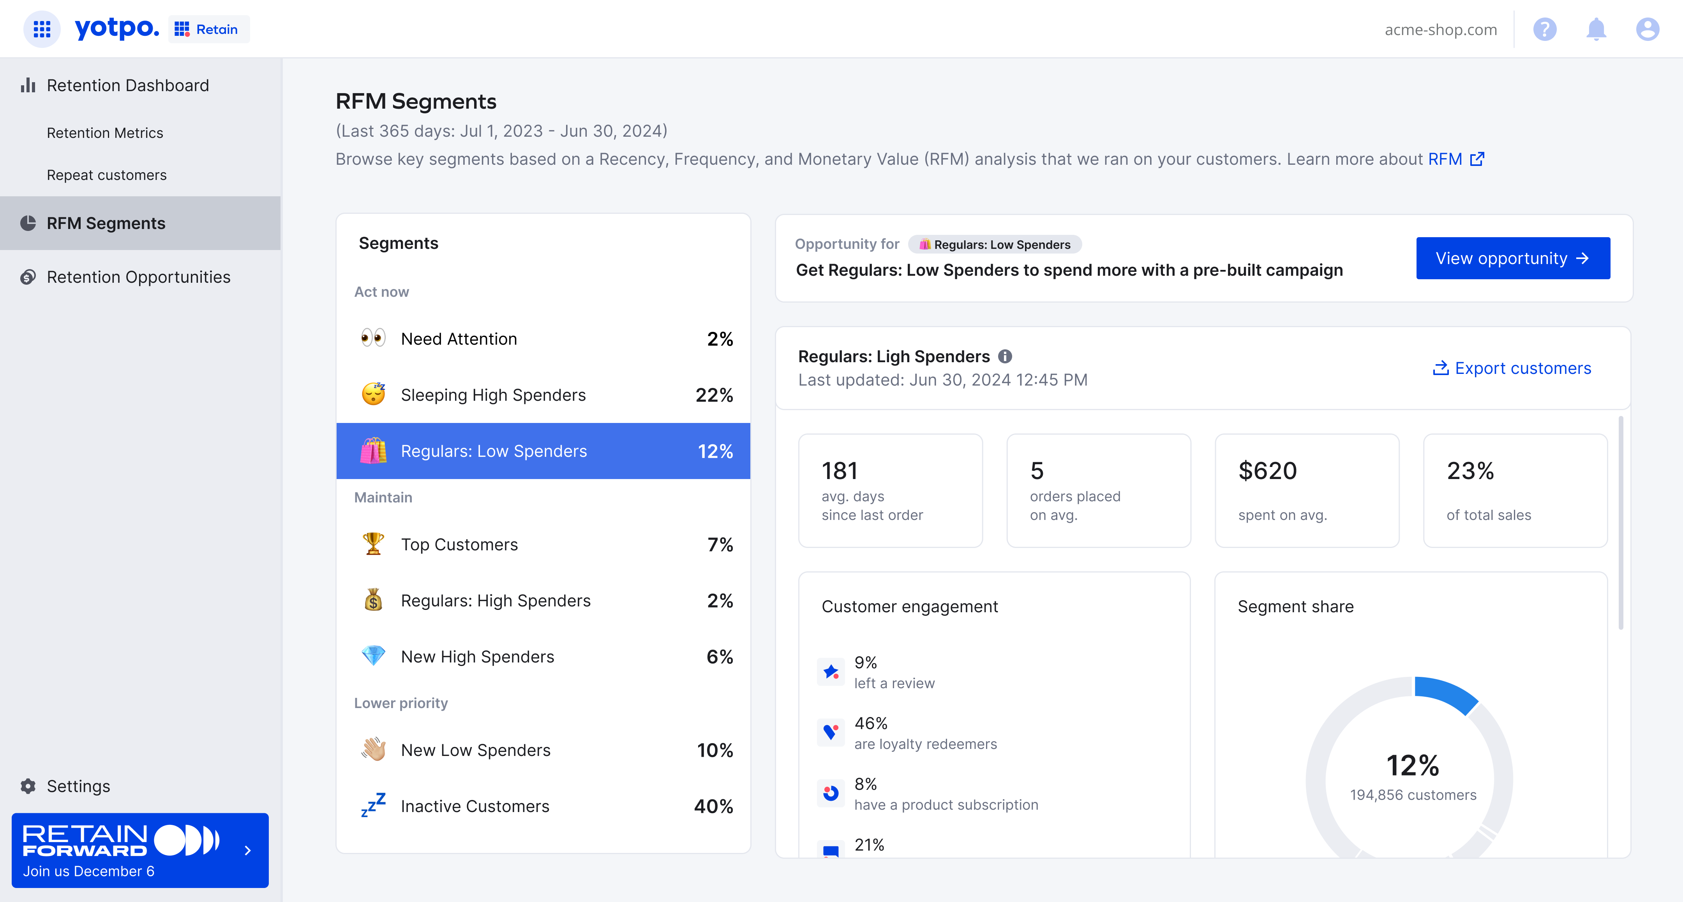Open Settings gear icon
Image resolution: width=1683 pixels, height=902 pixels.
click(27, 786)
